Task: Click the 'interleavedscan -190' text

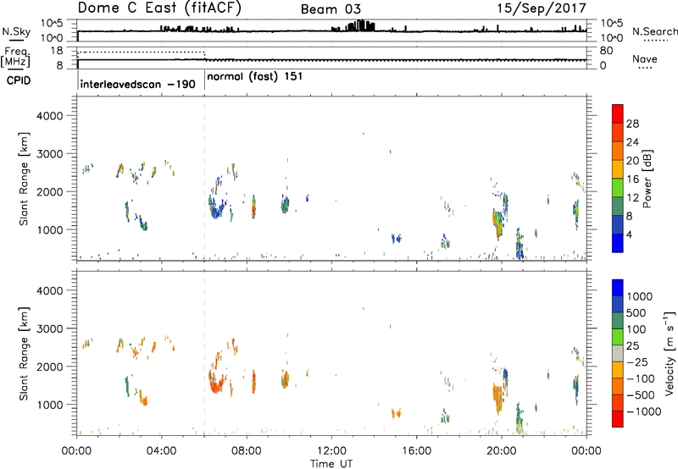Action: pos(138,84)
